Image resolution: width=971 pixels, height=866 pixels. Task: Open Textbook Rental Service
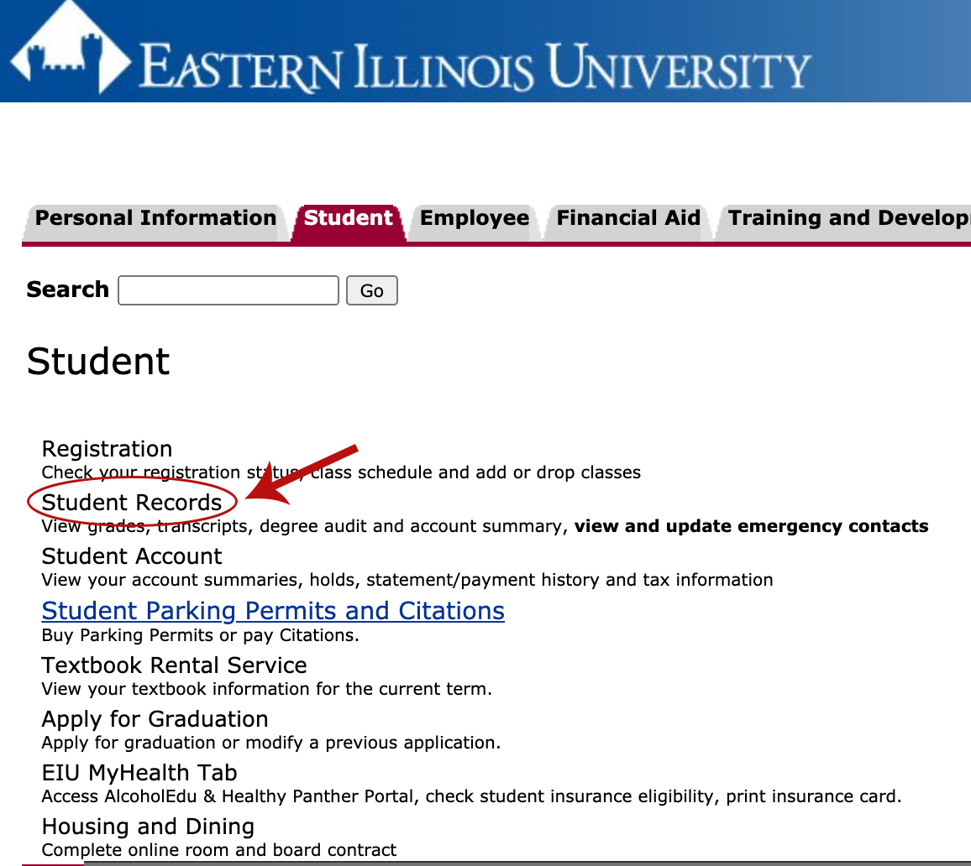tap(174, 665)
